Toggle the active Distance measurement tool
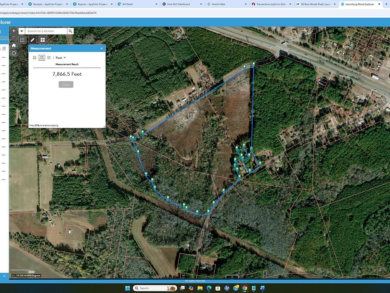The image size is (390, 293). pyautogui.click(x=42, y=57)
